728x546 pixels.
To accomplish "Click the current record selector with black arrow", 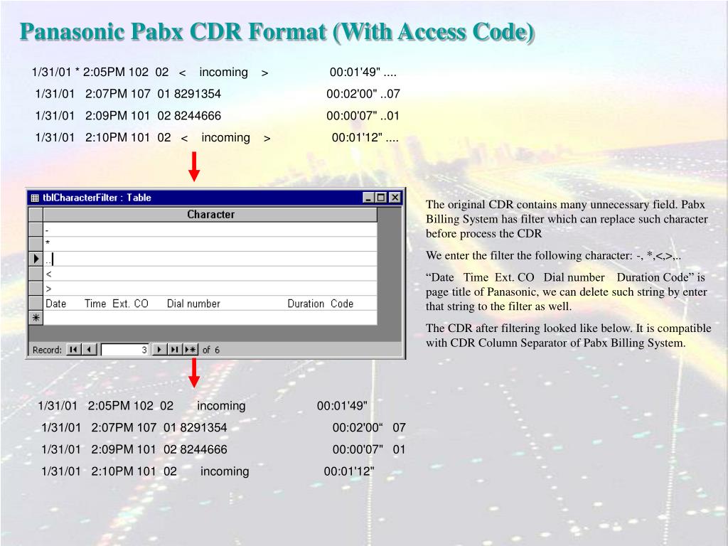I will [36, 259].
